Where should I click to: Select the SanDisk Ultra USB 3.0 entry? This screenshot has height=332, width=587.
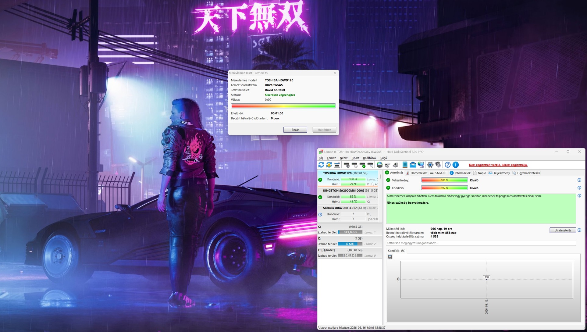tap(338, 208)
